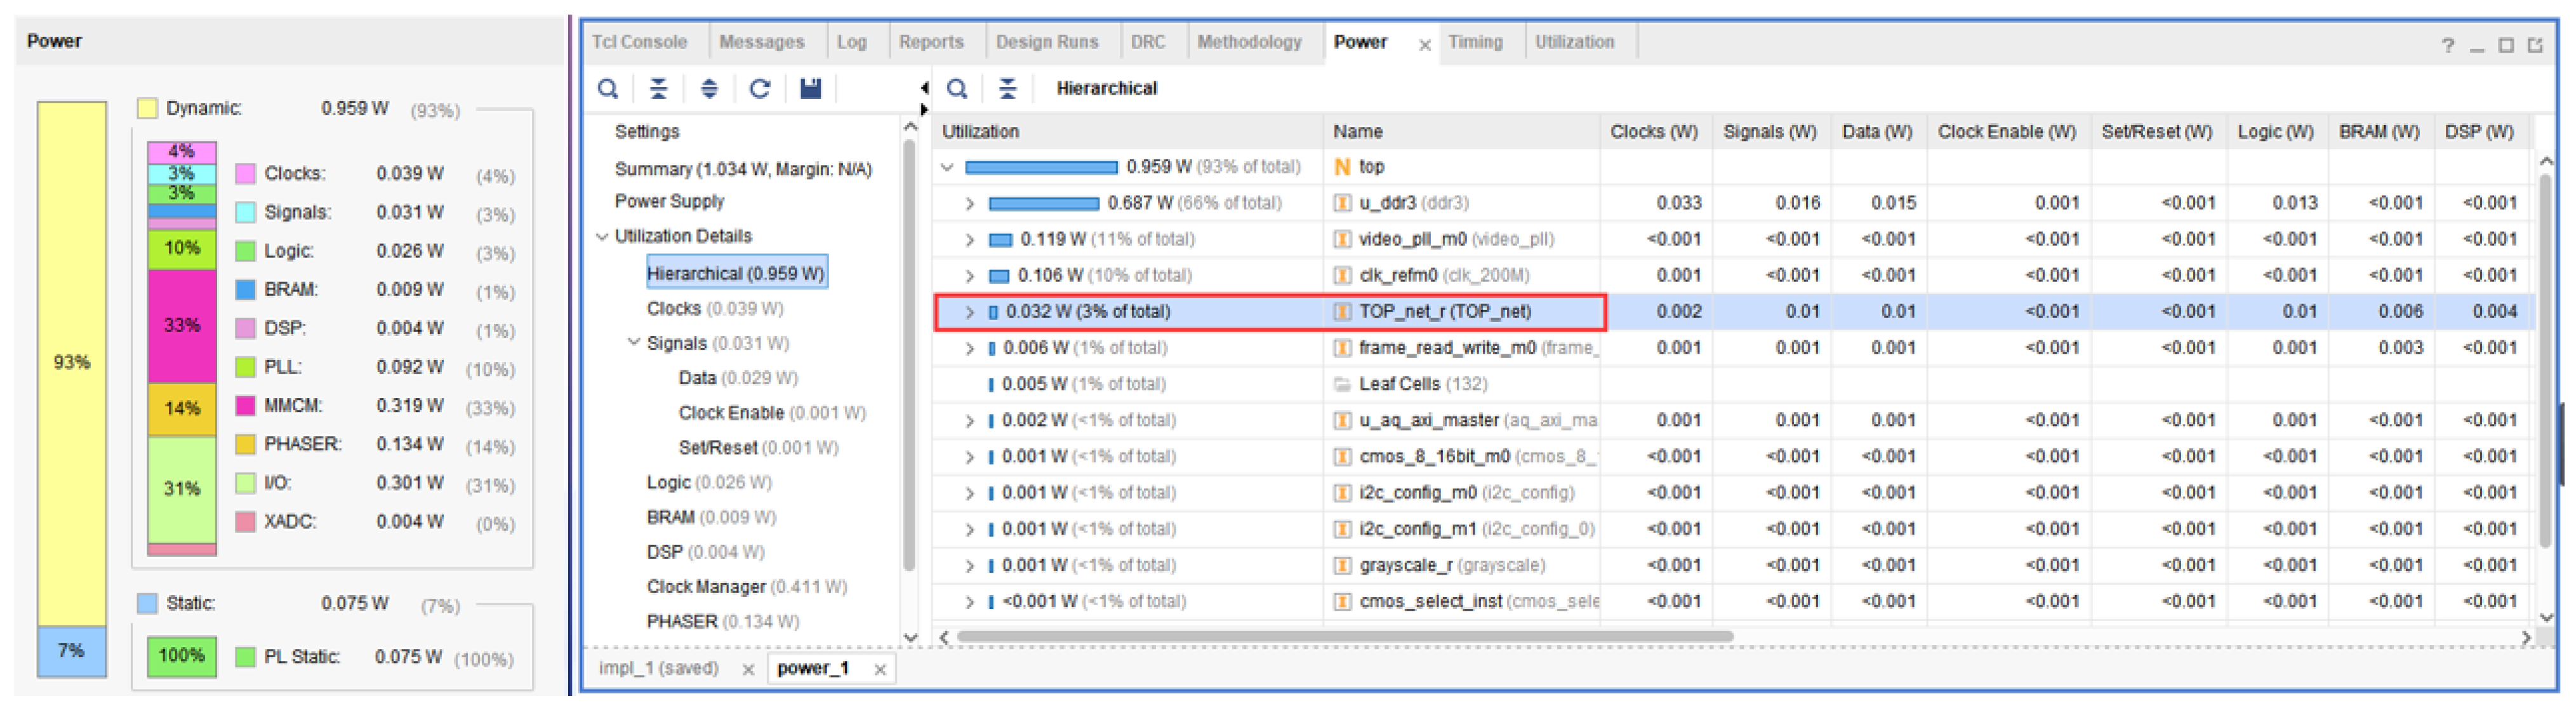Refresh the power report with the reload icon

click(760, 89)
